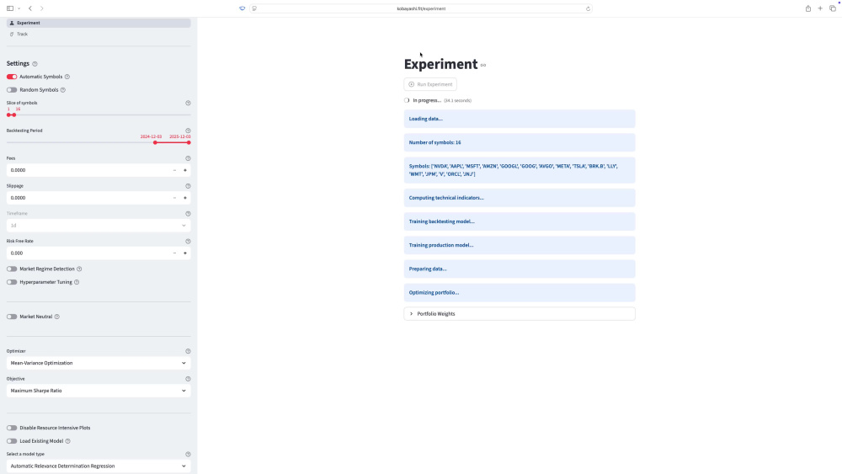
Task: Go forward with the browser forward arrow
Action: coord(42,8)
